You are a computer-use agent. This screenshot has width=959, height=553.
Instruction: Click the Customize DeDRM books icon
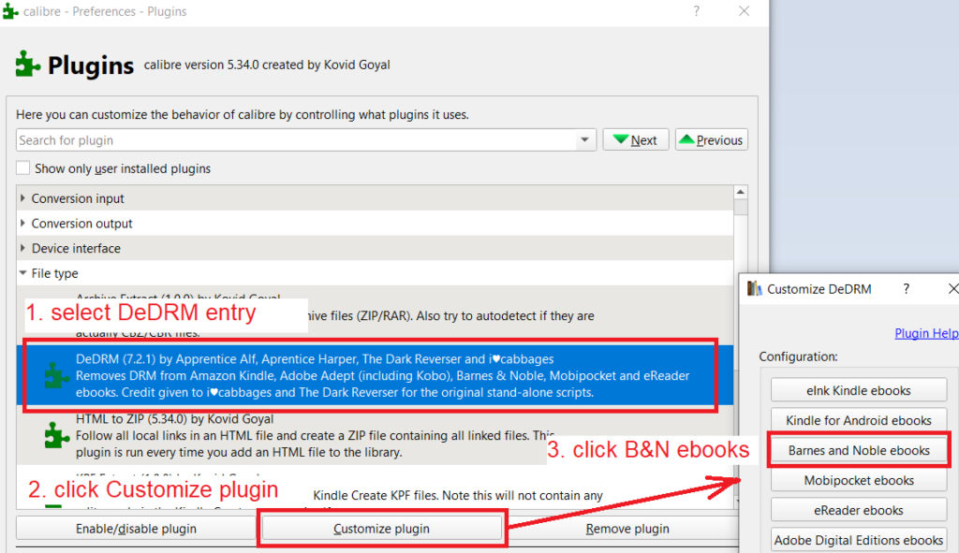coord(754,289)
